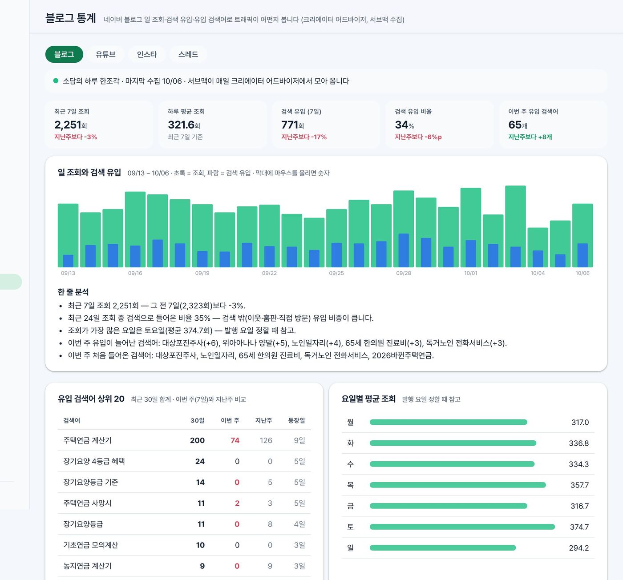The height and width of the screenshot is (580, 623).
Task: Open the 인스타 tab
Action: tap(147, 54)
